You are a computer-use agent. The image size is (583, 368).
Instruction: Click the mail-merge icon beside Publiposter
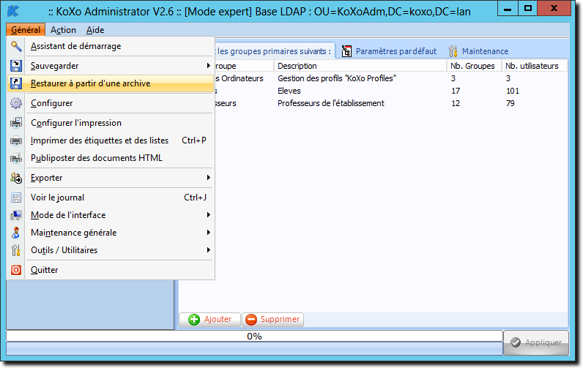pos(16,158)
